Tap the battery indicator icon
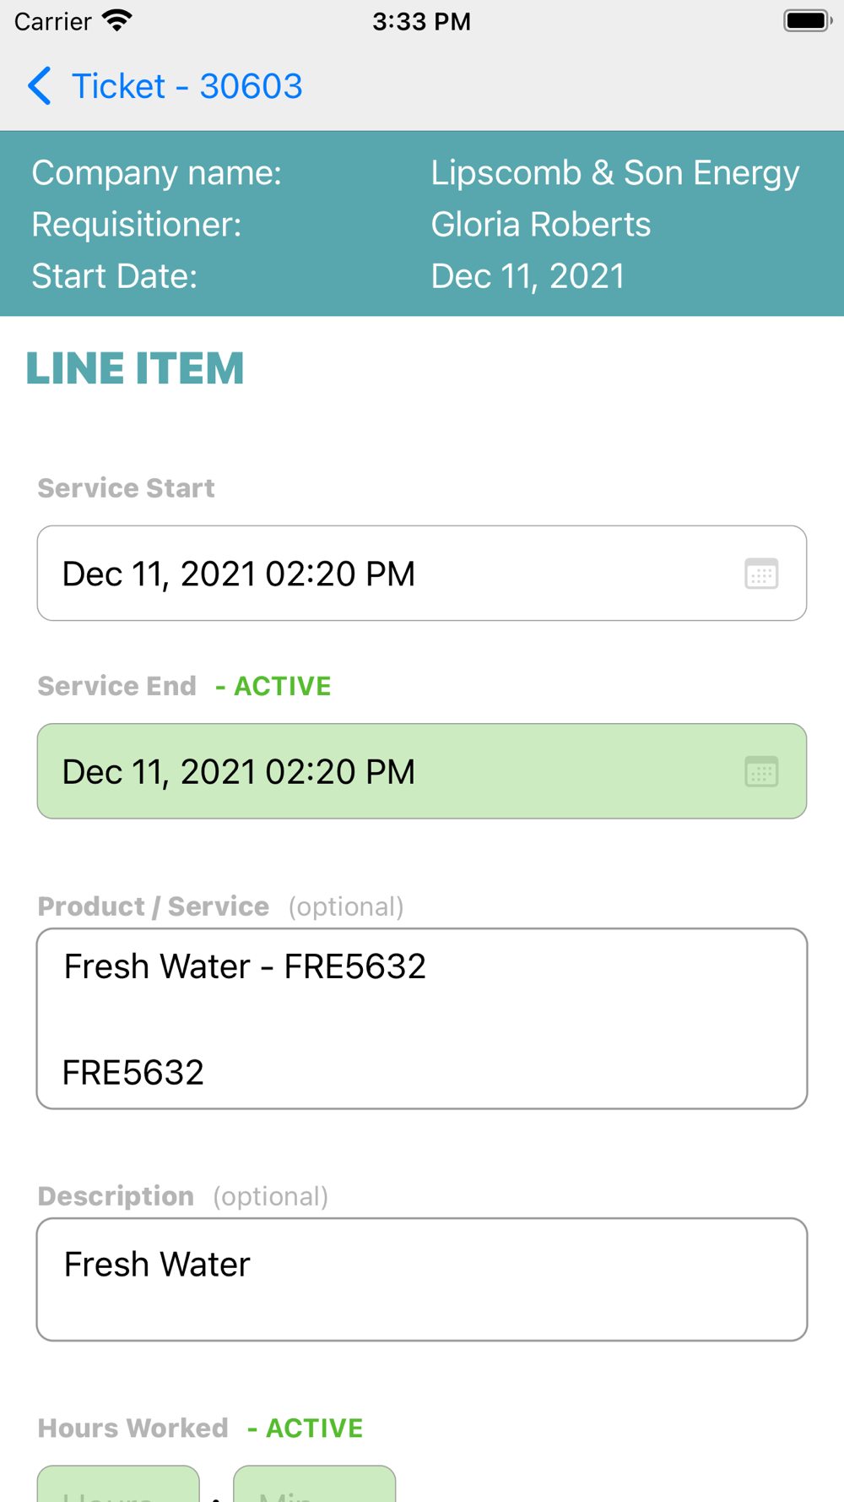The height and width of the screenshot is (1502, 844). (x=808, y=21)
